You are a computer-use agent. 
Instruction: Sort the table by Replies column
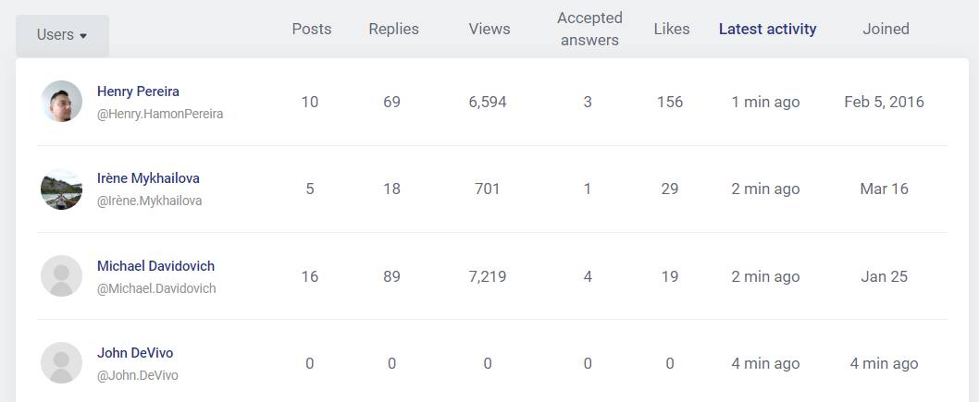coord(394,30)
